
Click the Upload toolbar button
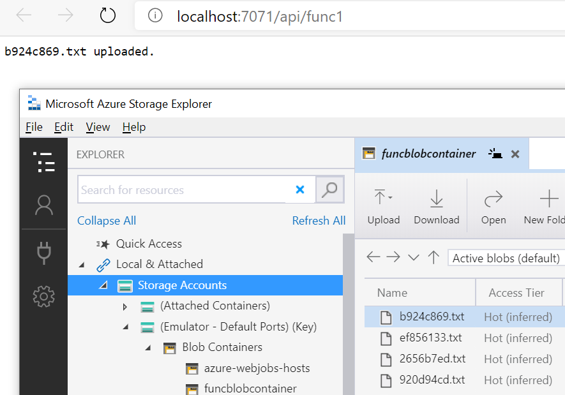click(384, 207)
